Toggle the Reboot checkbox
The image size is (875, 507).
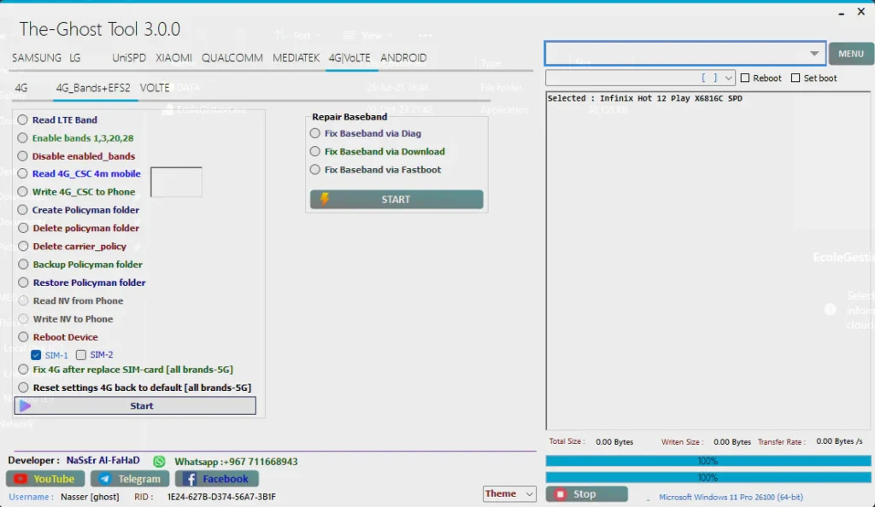(745, 79)
